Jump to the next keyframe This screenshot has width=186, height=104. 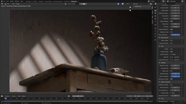(x=81, y=96)
